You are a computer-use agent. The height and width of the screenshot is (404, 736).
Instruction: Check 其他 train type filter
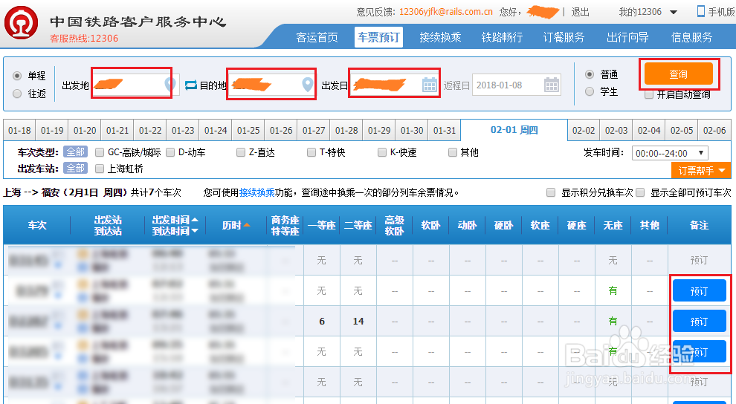(453, 152)
